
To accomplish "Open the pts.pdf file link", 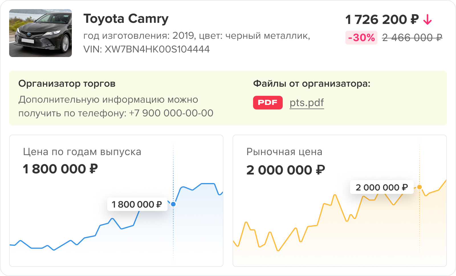I will click(307, 103).
